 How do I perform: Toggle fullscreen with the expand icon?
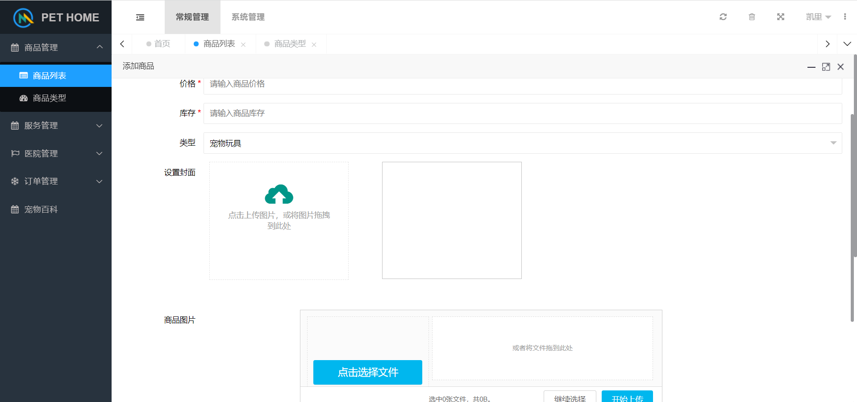tap(781, 17)
